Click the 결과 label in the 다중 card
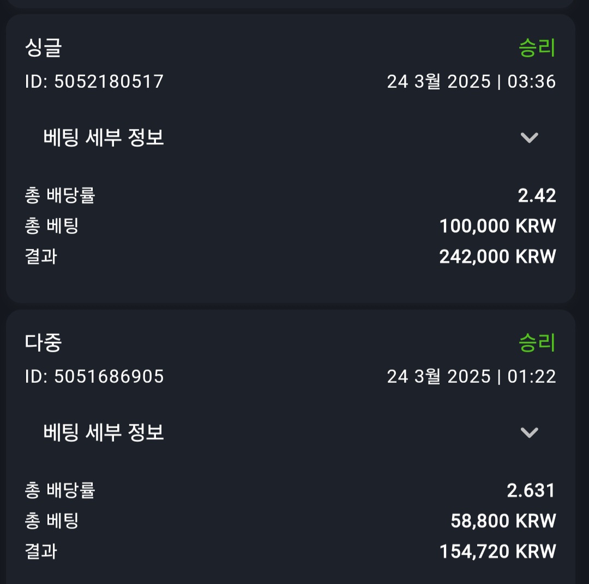The height and width of the screenshot is (584, 589). click(41, 551)
